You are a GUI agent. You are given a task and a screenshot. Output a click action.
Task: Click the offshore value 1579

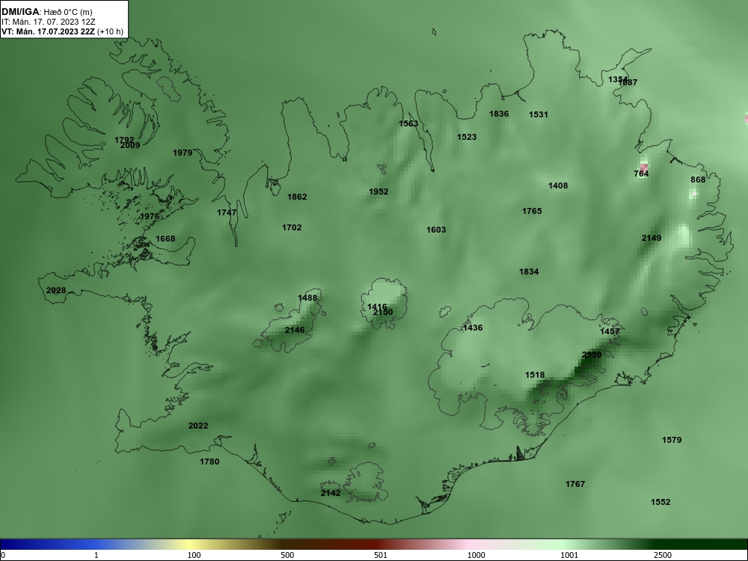coord(672,440)
